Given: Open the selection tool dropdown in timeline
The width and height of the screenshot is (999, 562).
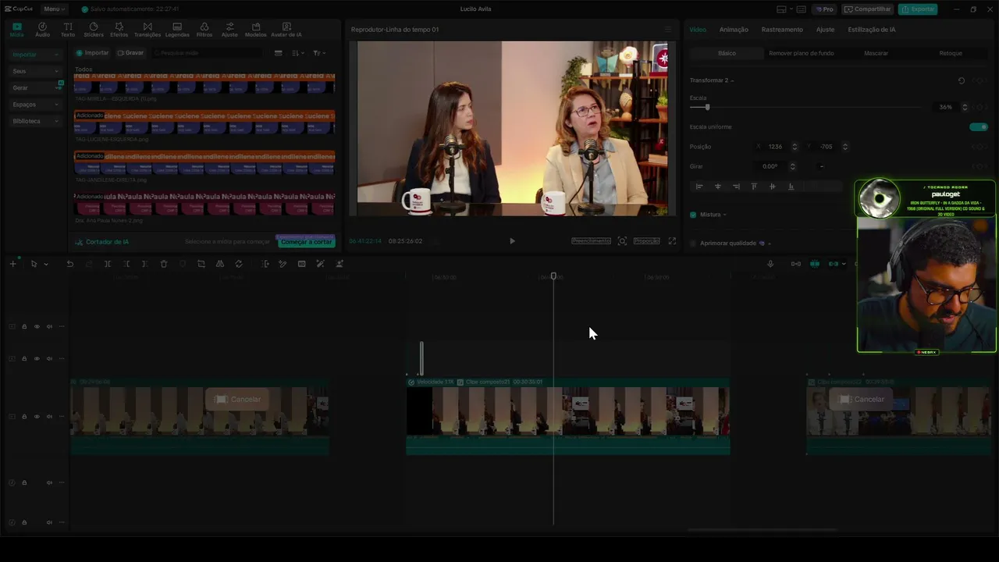Looking at the screenshot, I should click(x=45, y=265).
